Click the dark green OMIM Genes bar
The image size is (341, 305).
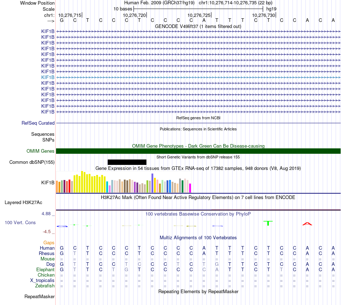[x=198, y=151]
